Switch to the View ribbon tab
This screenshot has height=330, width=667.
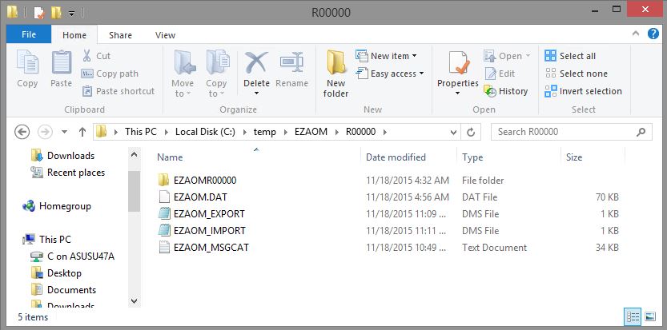coord(165,35)
